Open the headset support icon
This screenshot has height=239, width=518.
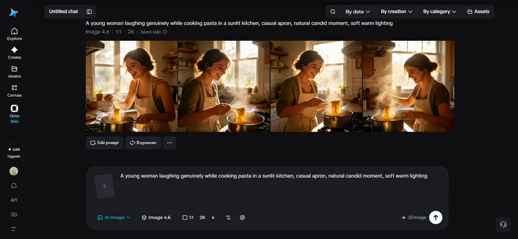pos(503,224)
